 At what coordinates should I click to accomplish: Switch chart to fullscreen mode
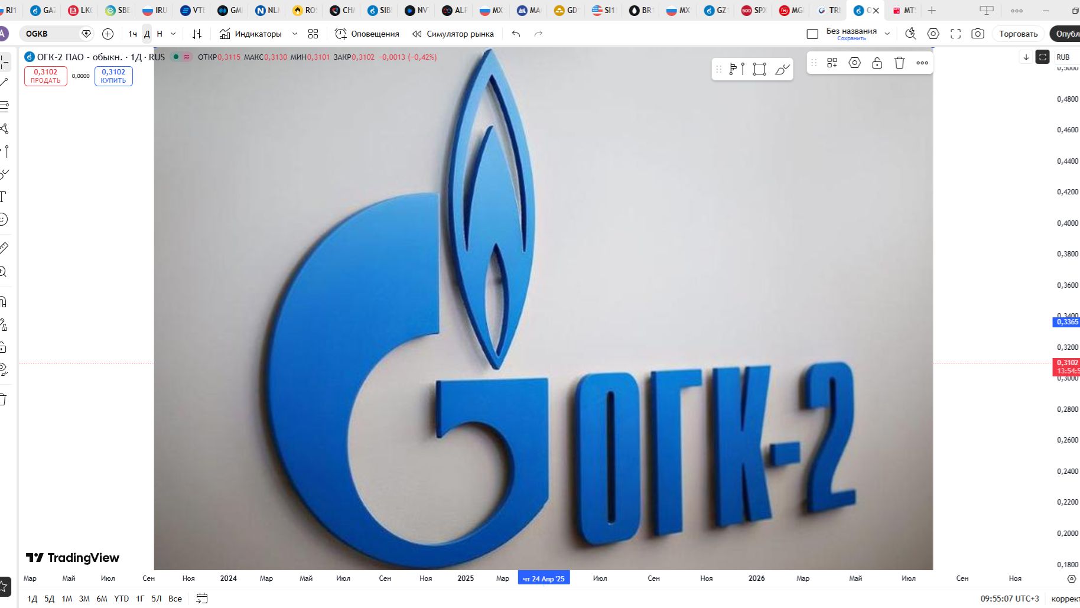(x=956, y=34)
